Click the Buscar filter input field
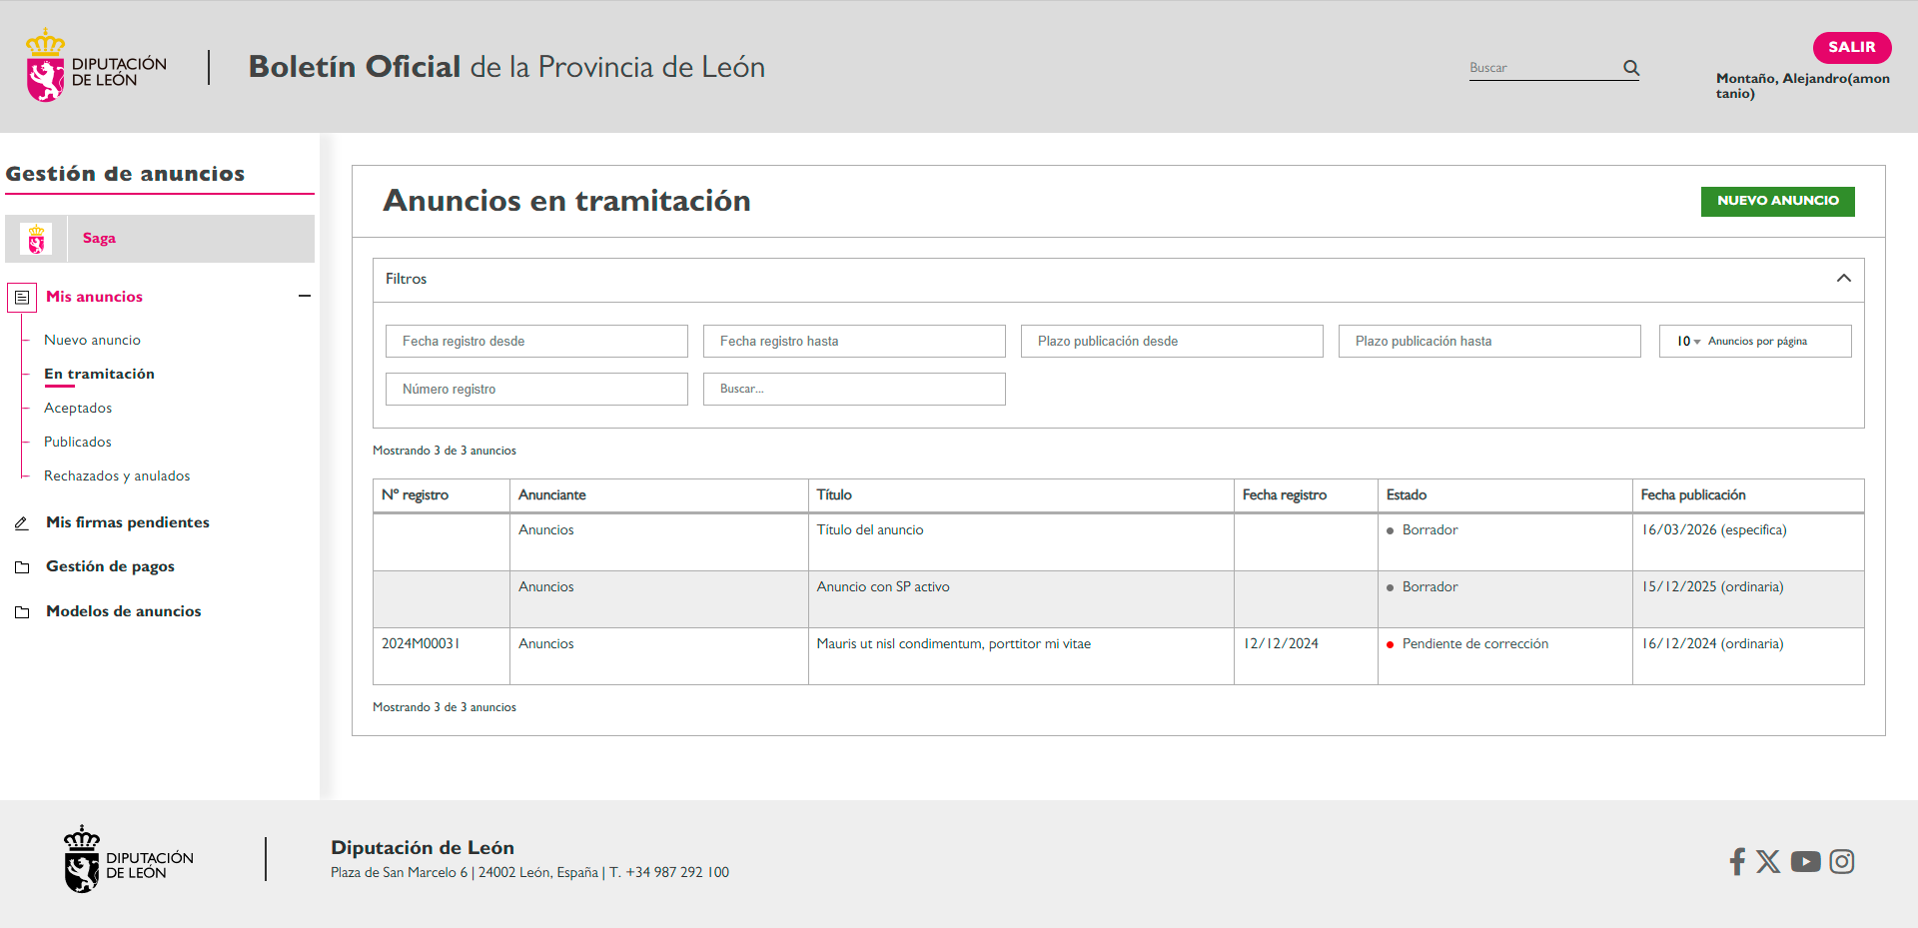The height and width of the screenshot is (928, 1918). point(854,389)
